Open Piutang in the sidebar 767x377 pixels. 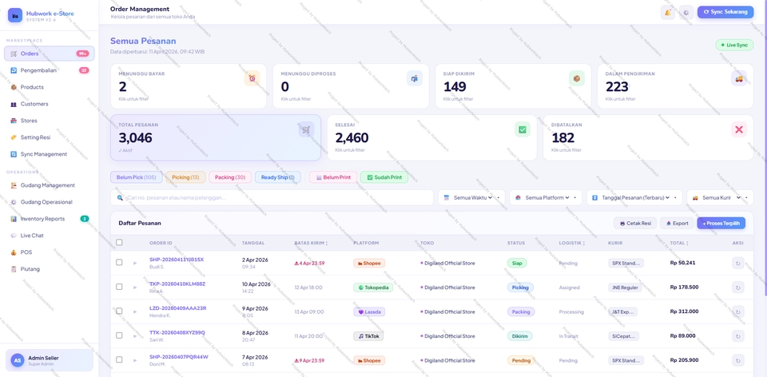(x=49, y=269)
